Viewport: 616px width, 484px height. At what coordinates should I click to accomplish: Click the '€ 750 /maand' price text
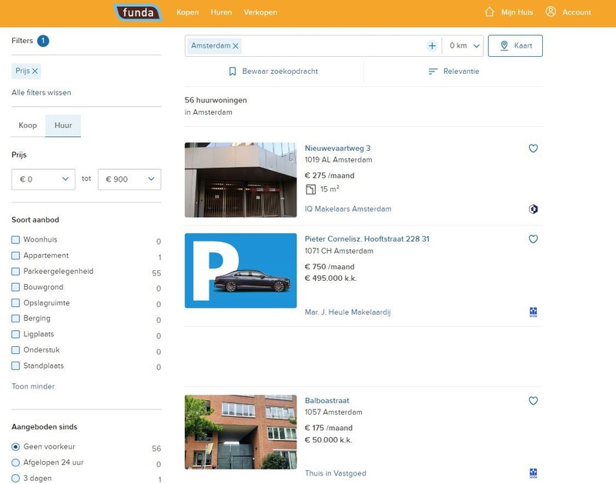coord(330,267)
